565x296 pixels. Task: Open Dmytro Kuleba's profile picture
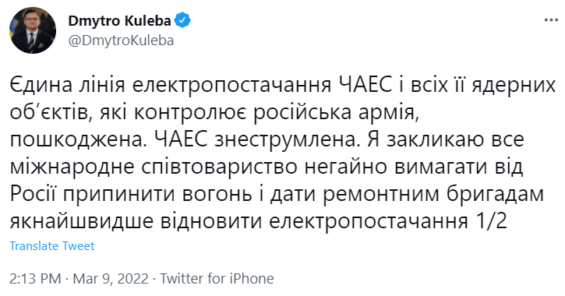[33, 30]
